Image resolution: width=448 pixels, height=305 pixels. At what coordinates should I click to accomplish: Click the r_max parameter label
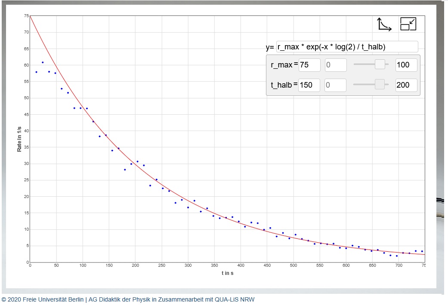[281, 65]
